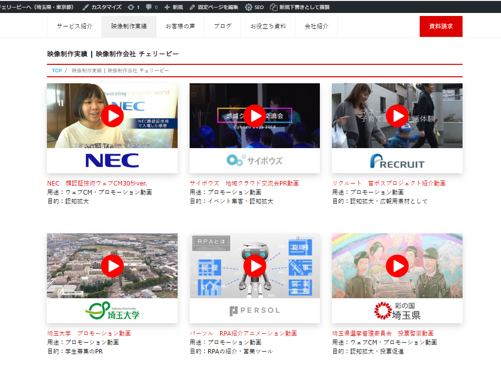Open the ブログ navigation item
The image size is (501, 378).
tap(223, 26)
